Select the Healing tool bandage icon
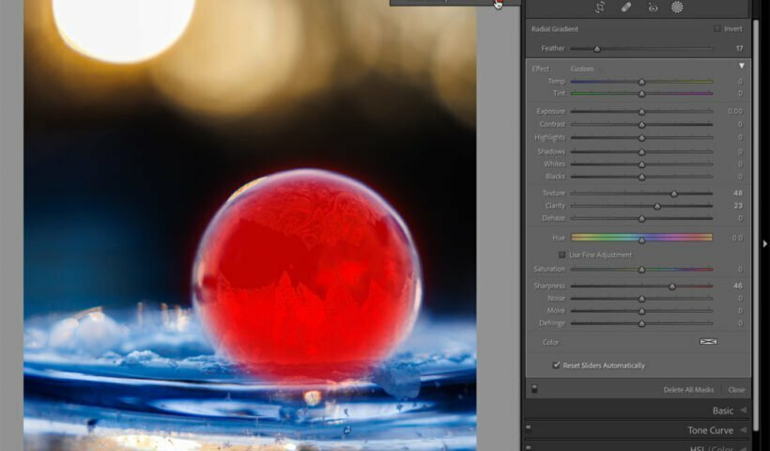This screenshot has height=451, width=770. pyautogui.click(x=626, y=8)
